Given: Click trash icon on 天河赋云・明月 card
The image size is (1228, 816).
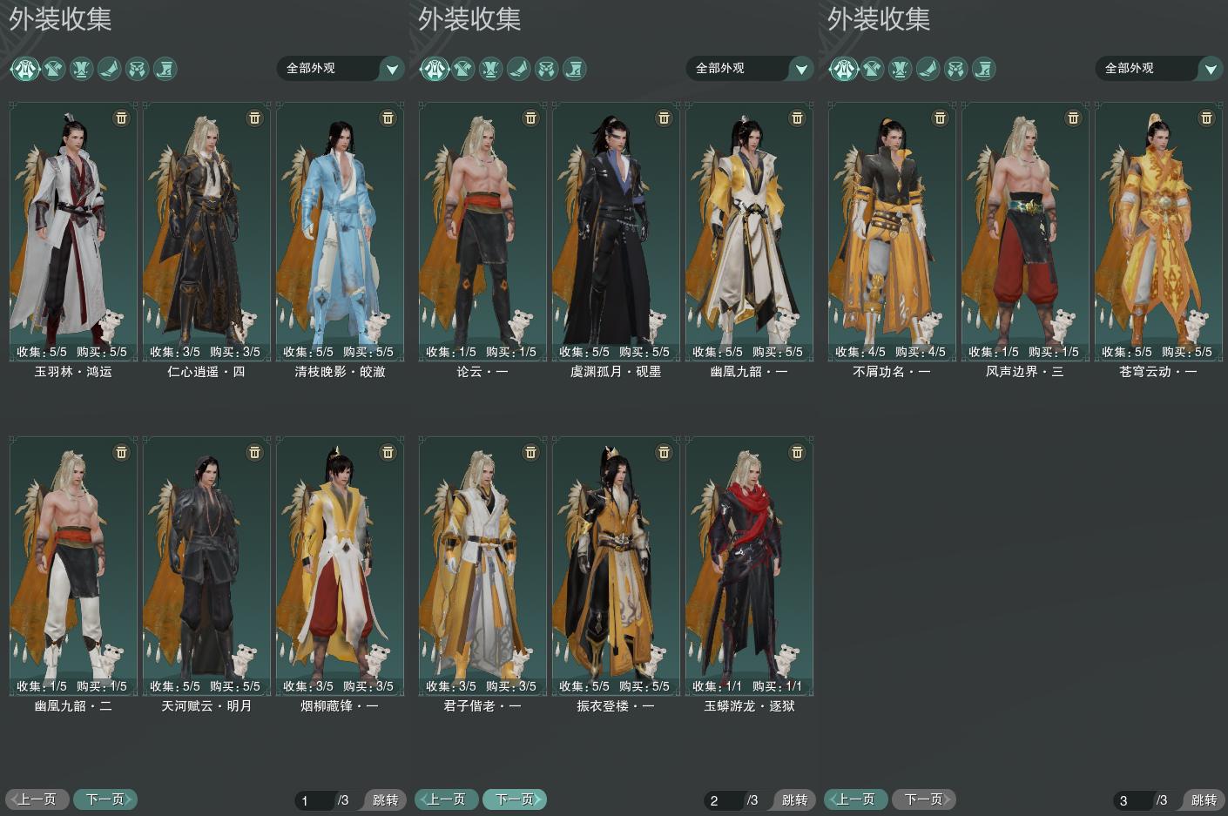Looking at the screenshot, I should click(x=254, y=452).
